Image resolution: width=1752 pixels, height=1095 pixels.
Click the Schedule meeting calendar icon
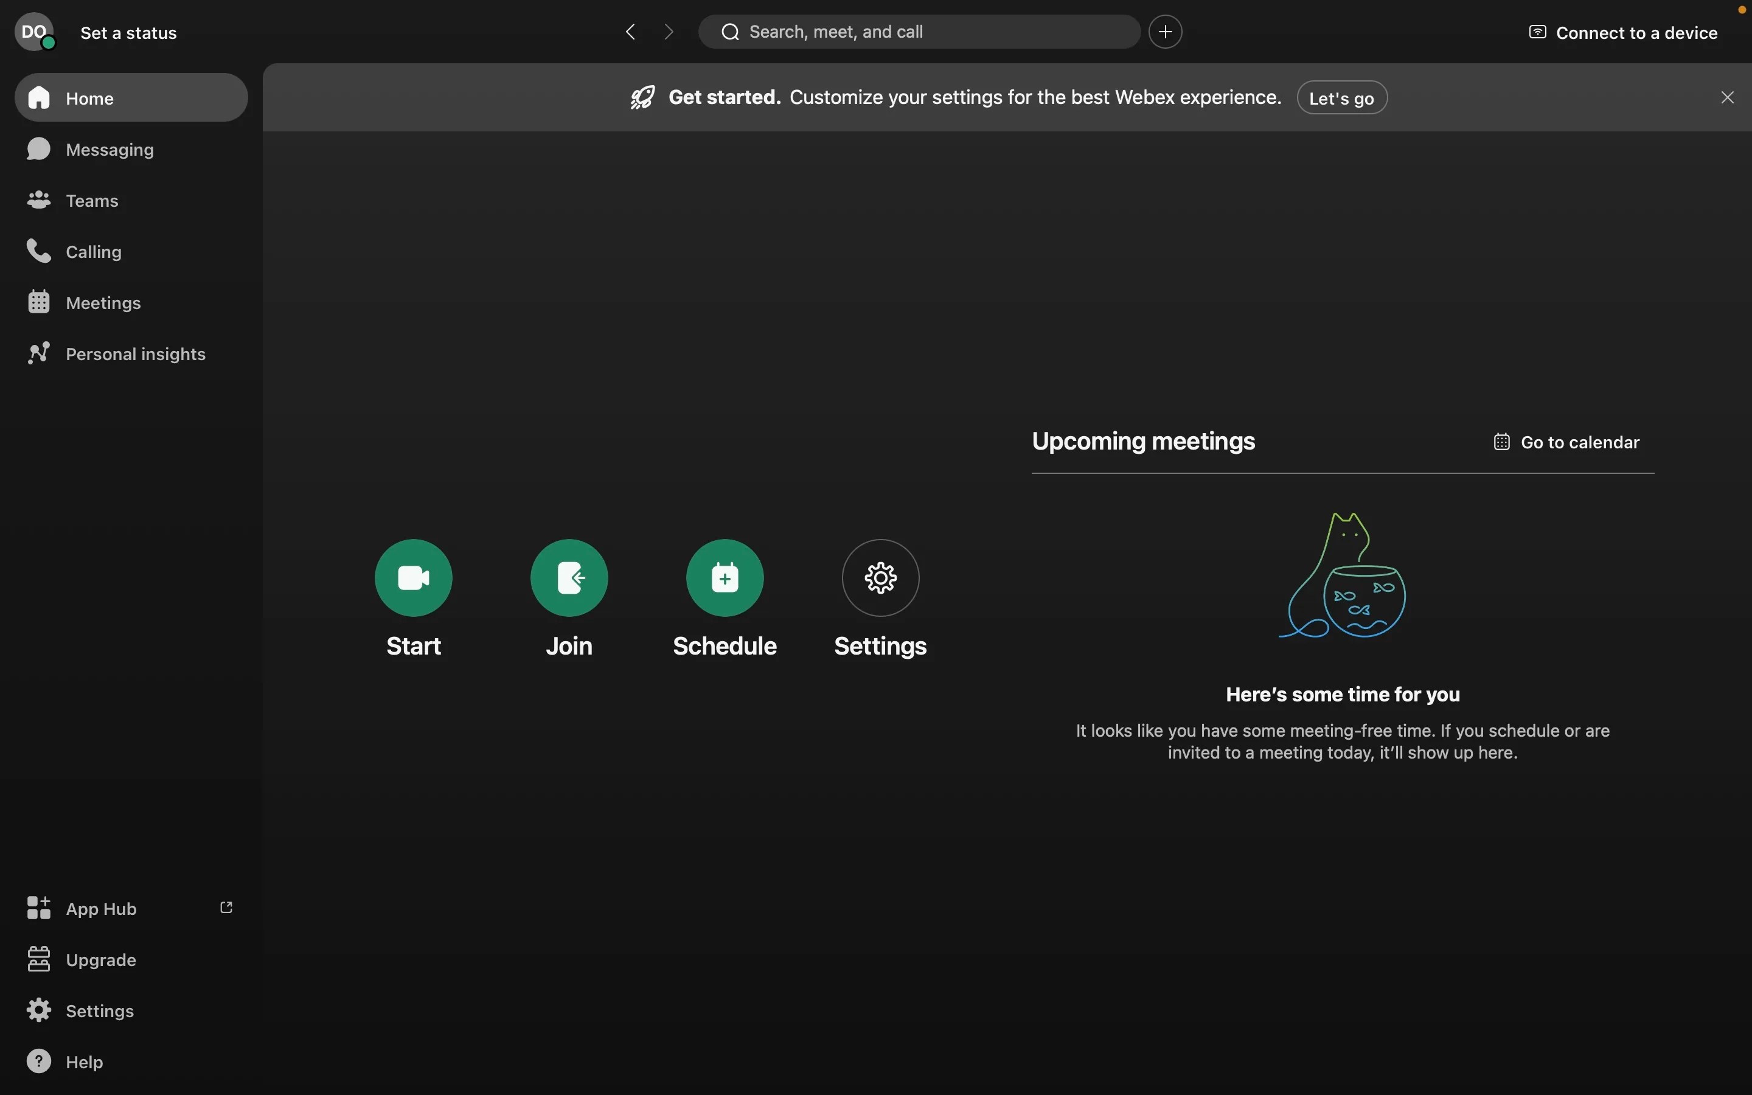coord(725,577)
